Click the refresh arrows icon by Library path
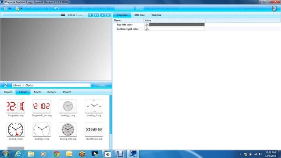The image size is (281, 158). click(6, 85)
